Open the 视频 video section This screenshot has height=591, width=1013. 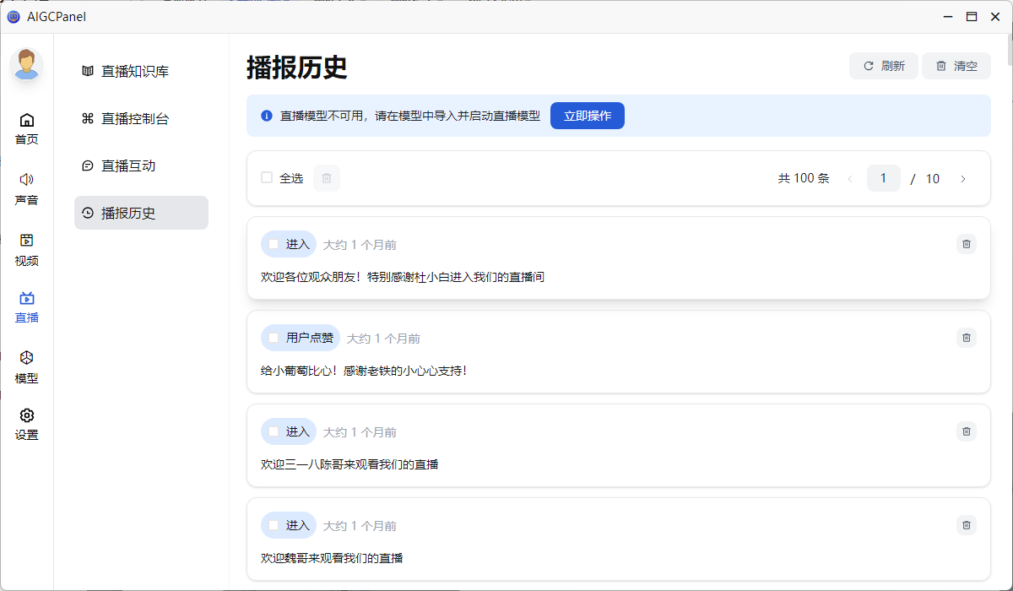pyautogui.click(x=26, y=250)
